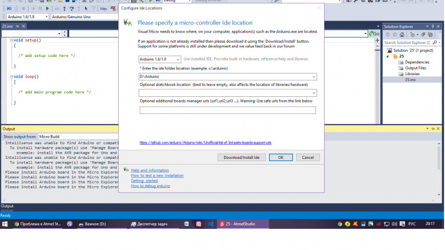Open How to debug arduino link
The image size is (445, 250).
click(151, 186)
